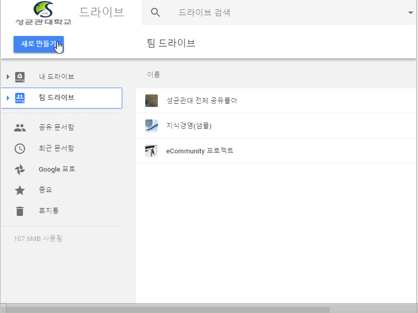Expand the 팀 드라이브 tree arrow
This screenshot has height=313, width=418.
(8, 98)
